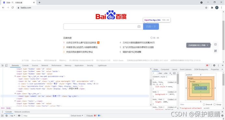Open hot search item number 5
This screenshot has width=225, height=120.
coord(138,47)
